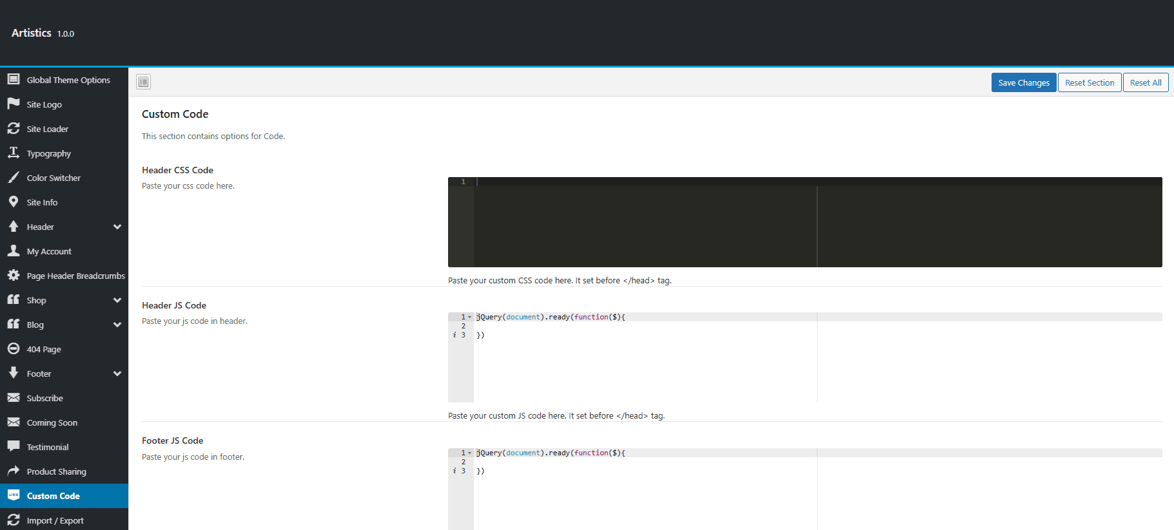Click the Blog gift icon
1174x530 pixels.
(x=14, y=324)
